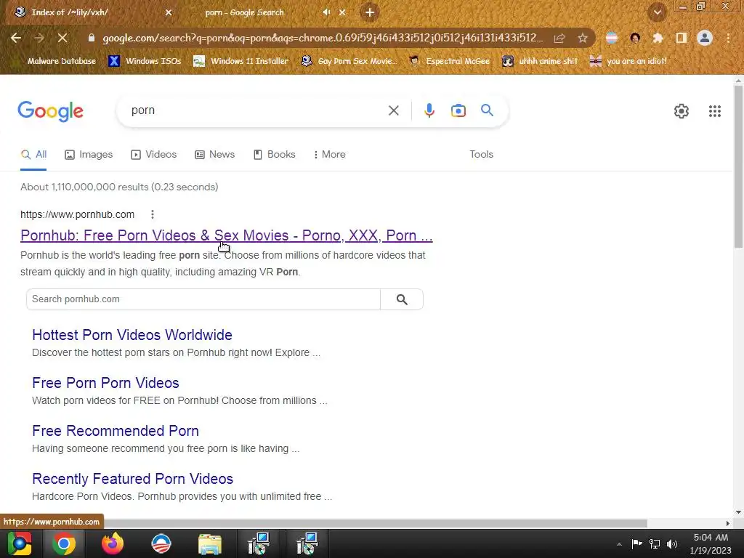
Task: Start a voice search with microphone
Action: pos(429,110)
